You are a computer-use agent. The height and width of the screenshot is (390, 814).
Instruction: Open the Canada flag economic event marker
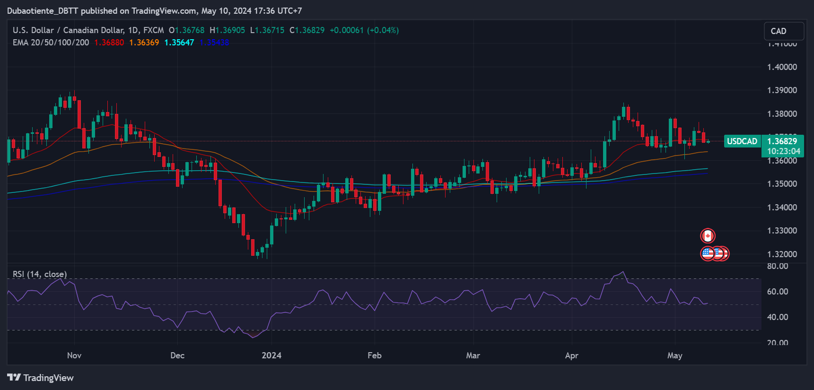click(x=708, y=235)
